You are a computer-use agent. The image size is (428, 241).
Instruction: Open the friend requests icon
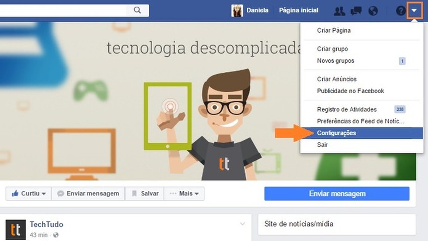[x=339, y=10]
